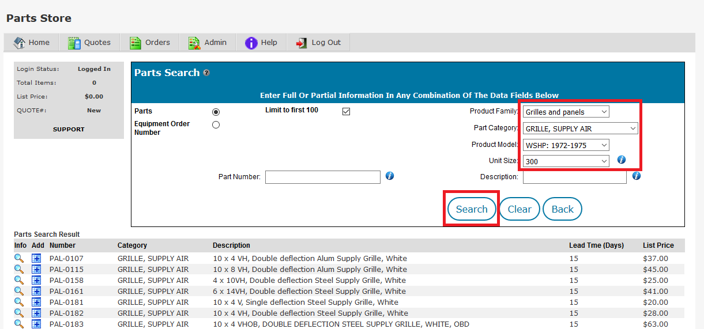Screen dimensions: 704x329
Task: View info magnifier for PAL-0158
Action: coord(19,280)
